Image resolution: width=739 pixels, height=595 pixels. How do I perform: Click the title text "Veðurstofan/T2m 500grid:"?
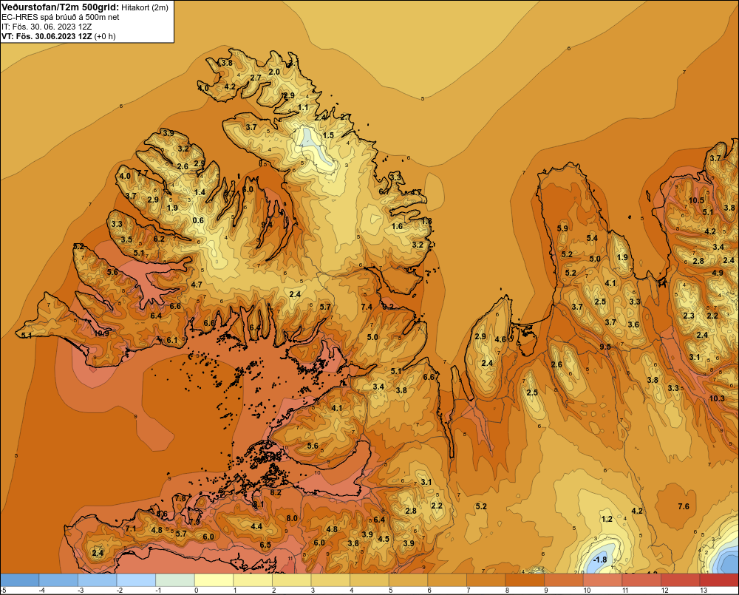tap(60, 7)
